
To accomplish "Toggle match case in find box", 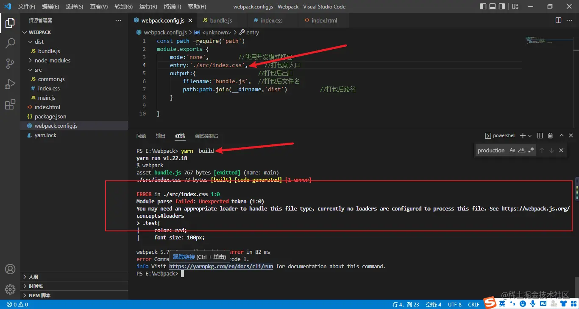I will point(512,150).
